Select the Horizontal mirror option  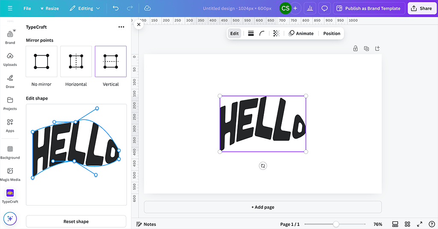76,62
